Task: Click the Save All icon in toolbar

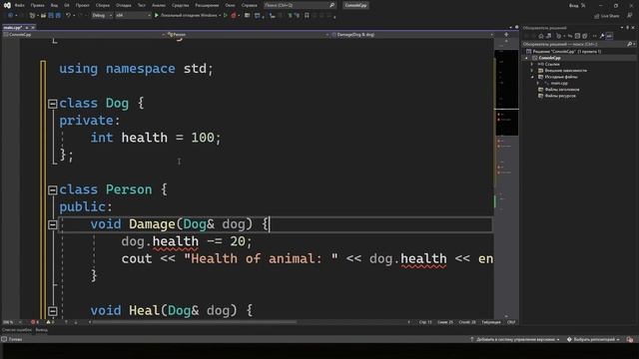Action: [x=58, y=16]
